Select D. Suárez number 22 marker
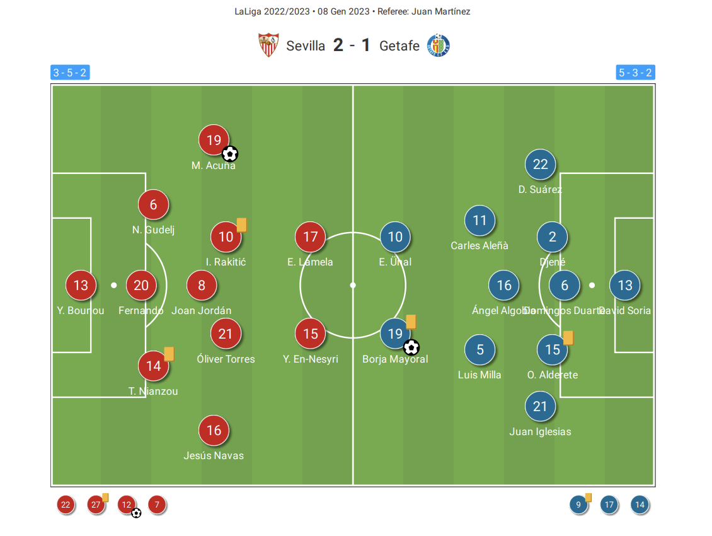 click(541, 164)
